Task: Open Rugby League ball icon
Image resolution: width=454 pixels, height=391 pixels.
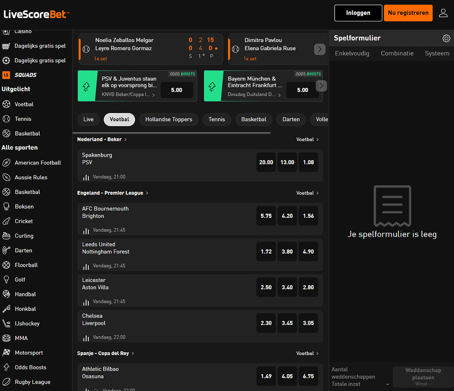Action: pyautogui.click(x=6, y=382)
